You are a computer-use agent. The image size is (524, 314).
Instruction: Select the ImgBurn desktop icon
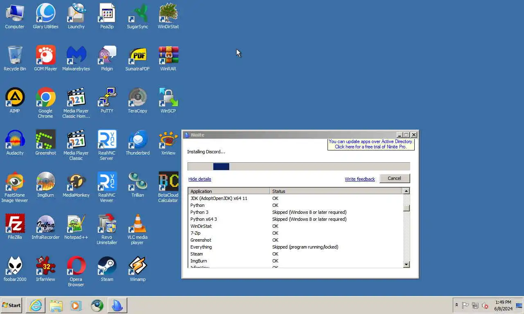tap(45, 185)
